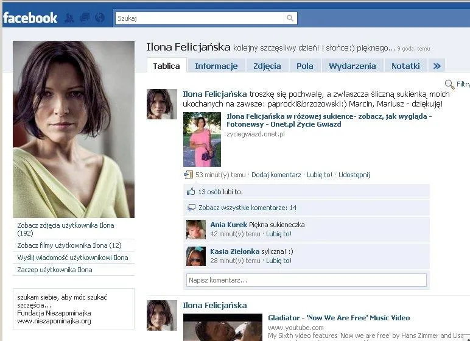Expand all 14 comments via Zobacz wszystkie komentarze

coord(247,208)
